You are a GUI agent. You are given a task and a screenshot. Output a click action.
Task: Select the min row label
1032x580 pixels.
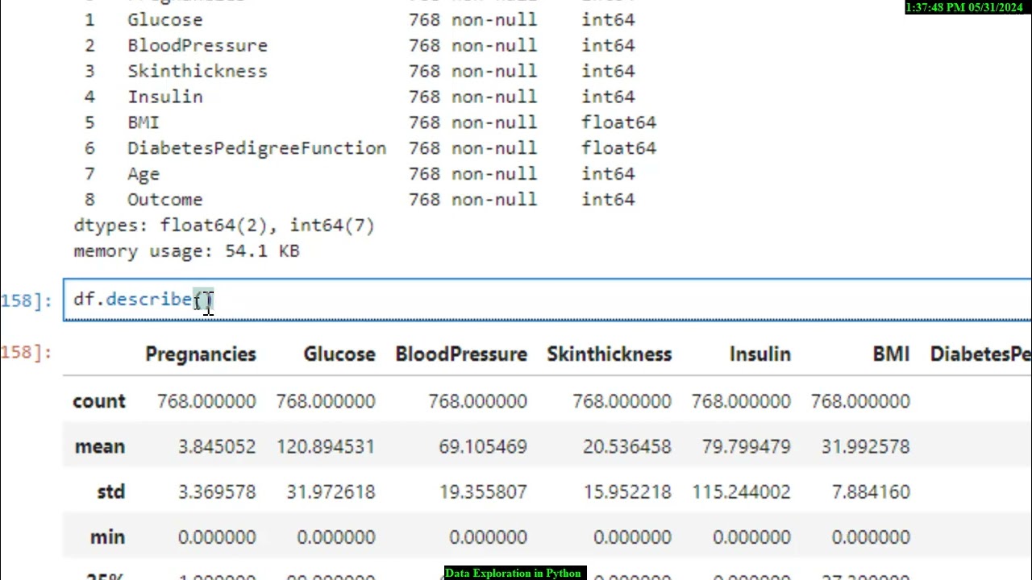pyautogui.click(x=107, y=536)
